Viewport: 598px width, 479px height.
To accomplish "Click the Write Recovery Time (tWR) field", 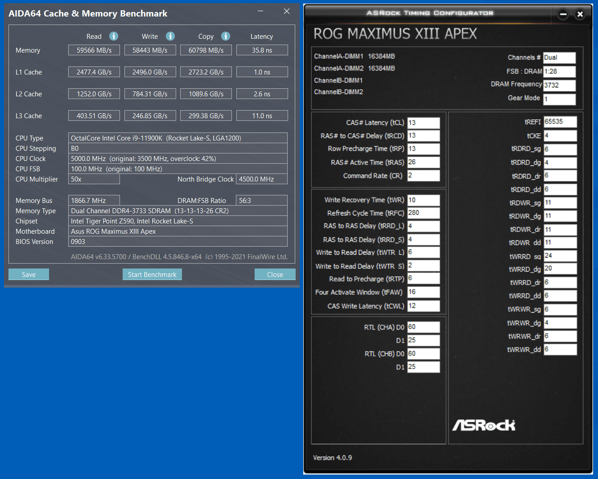I will pyautogui.click(x=424, y=200).
